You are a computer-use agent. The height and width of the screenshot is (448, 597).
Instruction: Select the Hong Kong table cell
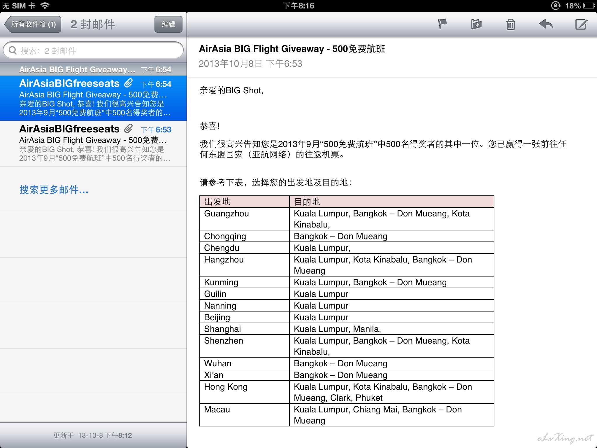tap(245, 392)
